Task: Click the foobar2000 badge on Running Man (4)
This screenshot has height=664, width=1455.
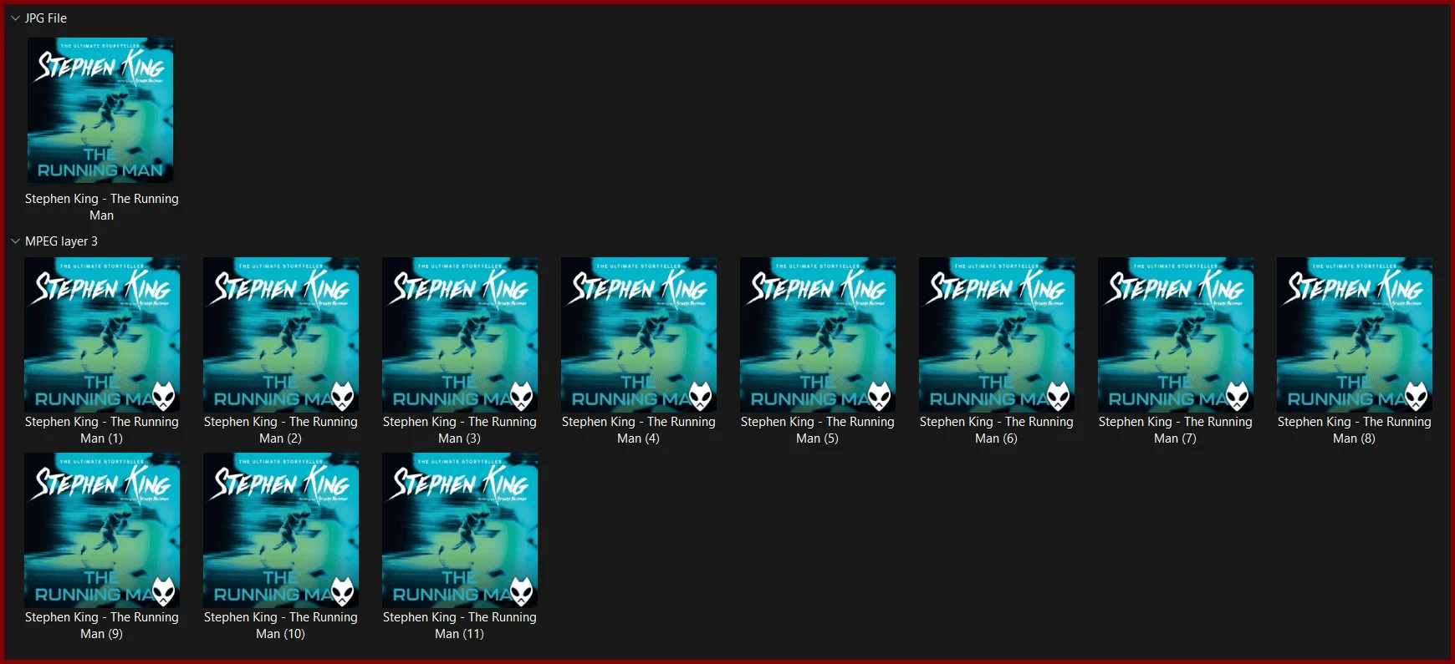Action: 701,396
